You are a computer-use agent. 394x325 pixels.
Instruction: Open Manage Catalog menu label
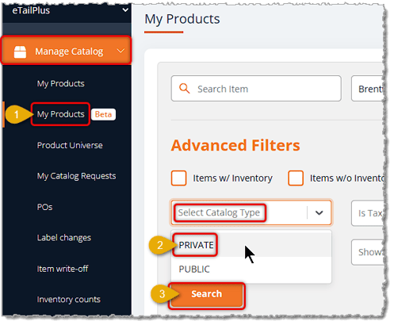coord(69,52)
